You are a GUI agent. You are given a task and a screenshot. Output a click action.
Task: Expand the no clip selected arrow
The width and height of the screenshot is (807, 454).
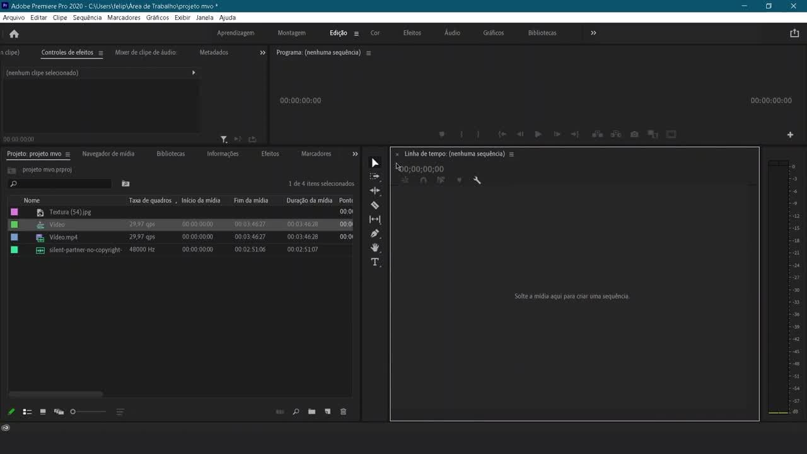(194, 73)
